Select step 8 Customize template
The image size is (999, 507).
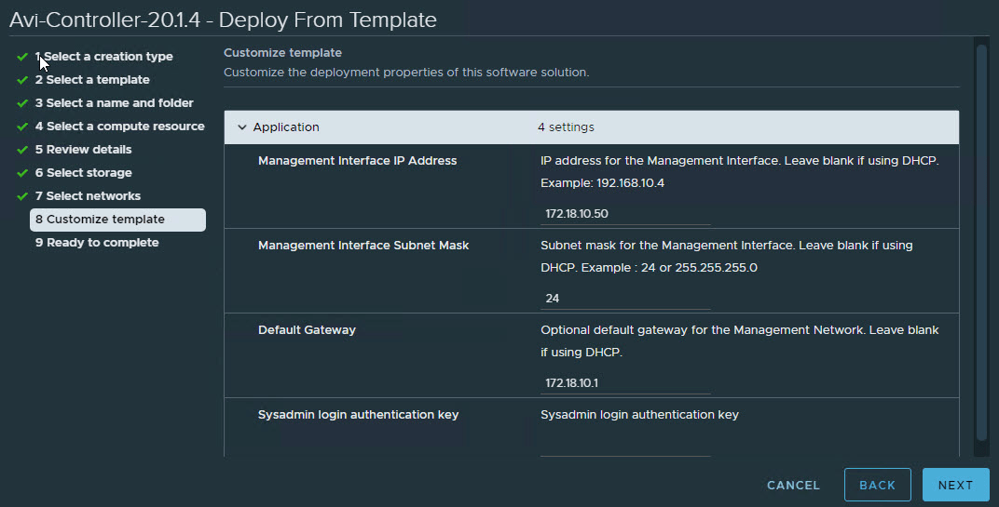click(100, 220)
